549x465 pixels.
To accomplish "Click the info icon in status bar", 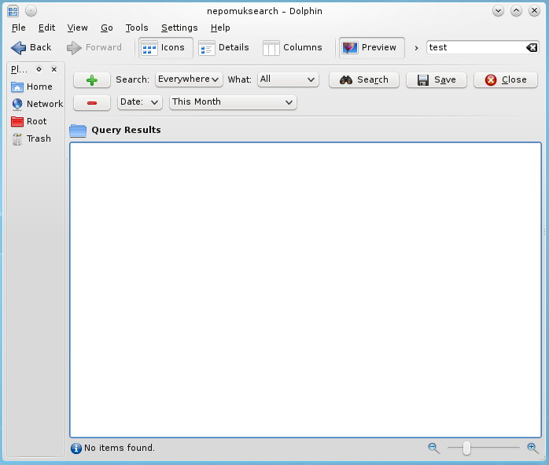I will click(76, 448).
